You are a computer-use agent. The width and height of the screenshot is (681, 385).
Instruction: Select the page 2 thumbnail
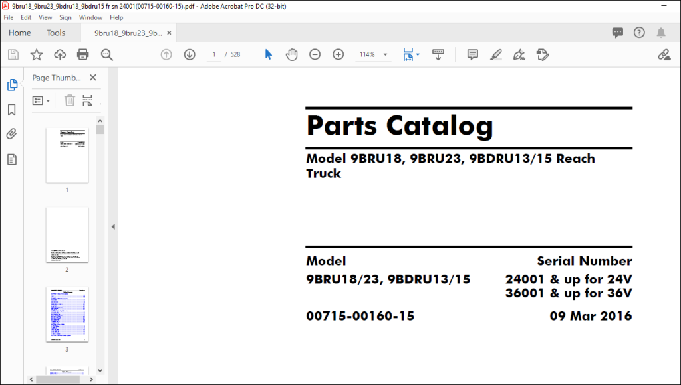[67, 234]
